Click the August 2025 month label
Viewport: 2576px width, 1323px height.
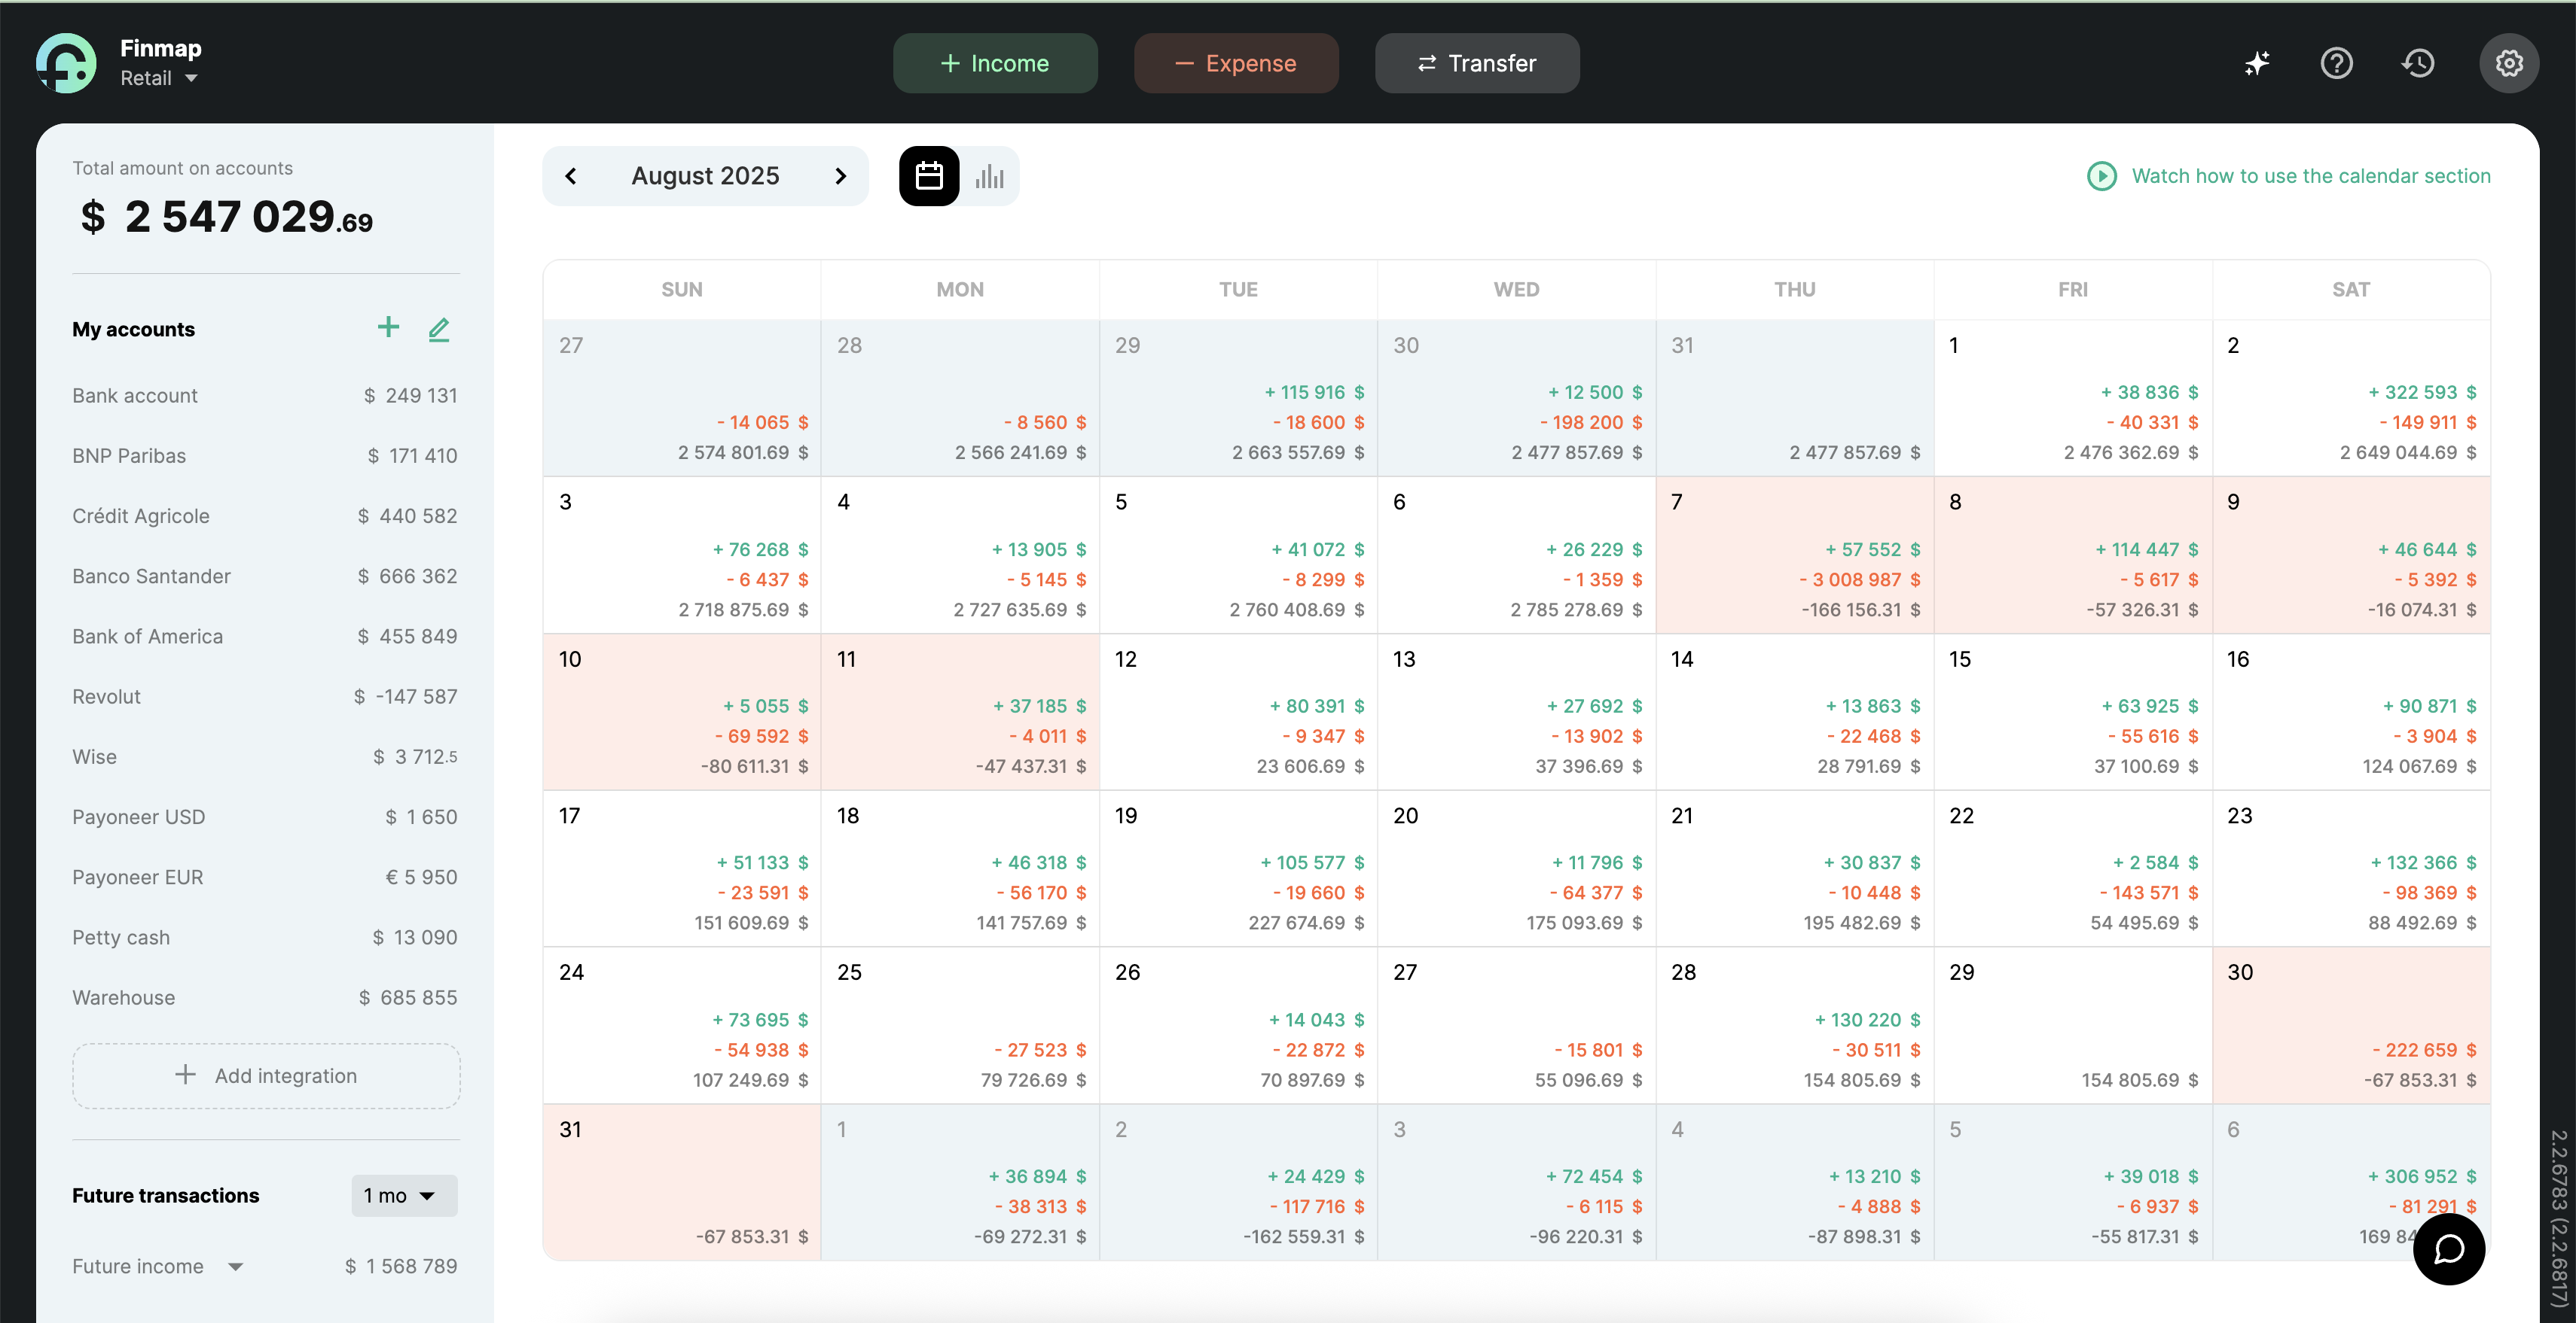[705, 176]
